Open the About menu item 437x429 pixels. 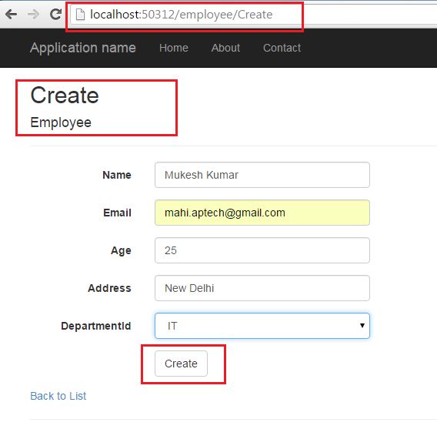[x=225, y=48]
